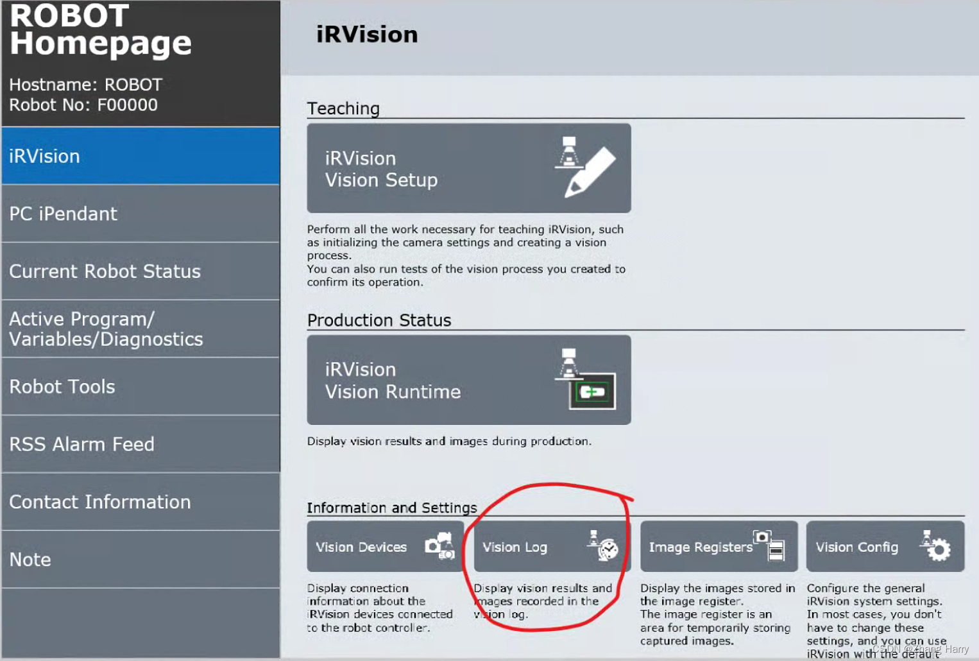This screenshot has width=979, height=661.
Task: Click the Vision Config description text
Action: [876, 621]
